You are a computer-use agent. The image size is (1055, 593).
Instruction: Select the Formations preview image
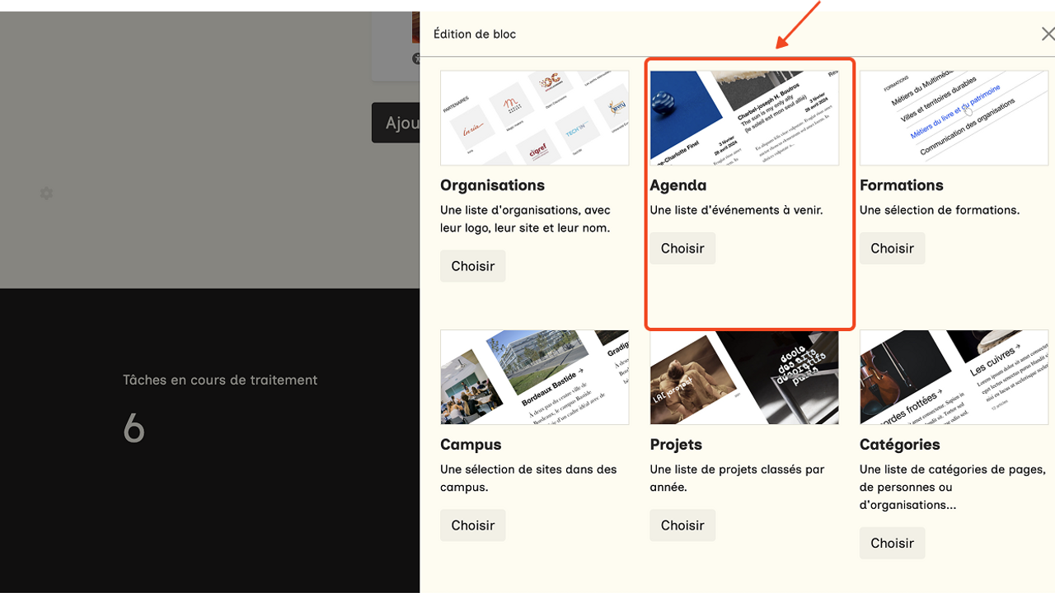point(954,118)
